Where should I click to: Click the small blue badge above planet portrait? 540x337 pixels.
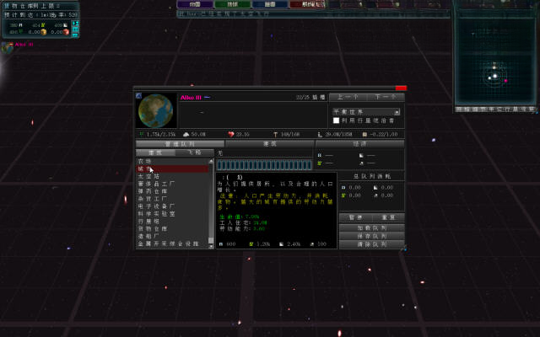pos(138,95)
